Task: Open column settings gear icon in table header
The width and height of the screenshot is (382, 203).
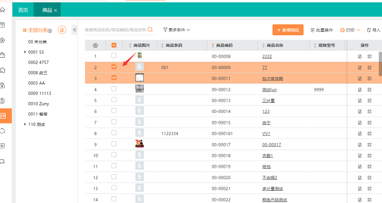Action: point(95,45)
